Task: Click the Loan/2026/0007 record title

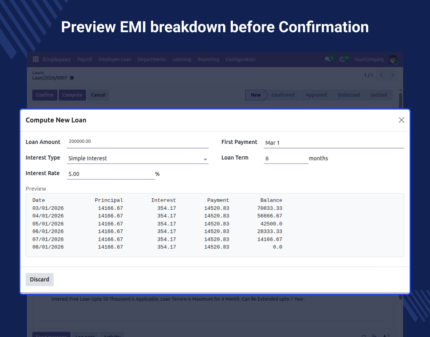Action: coord(50,78)
